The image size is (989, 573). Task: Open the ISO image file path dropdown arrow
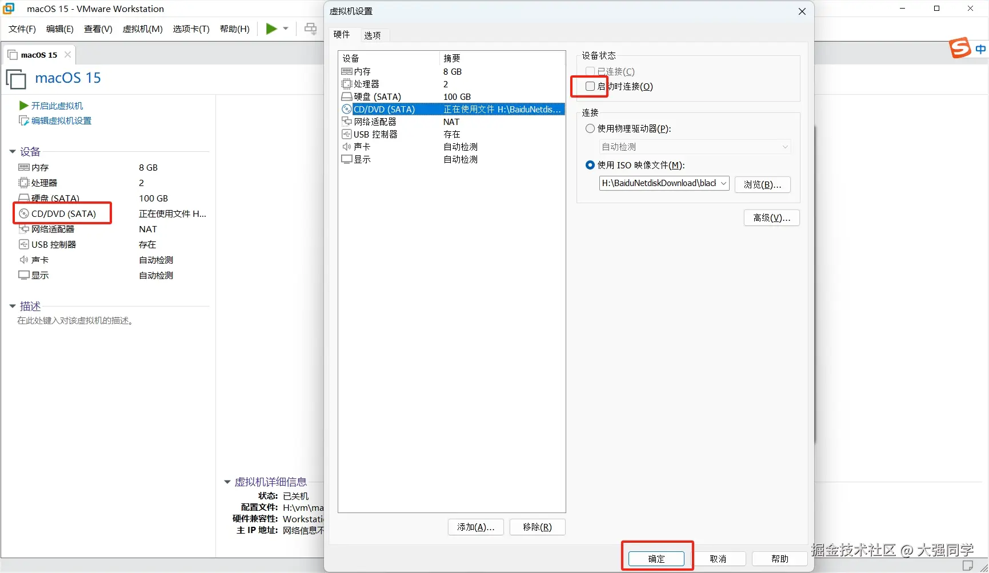(723, 183)
